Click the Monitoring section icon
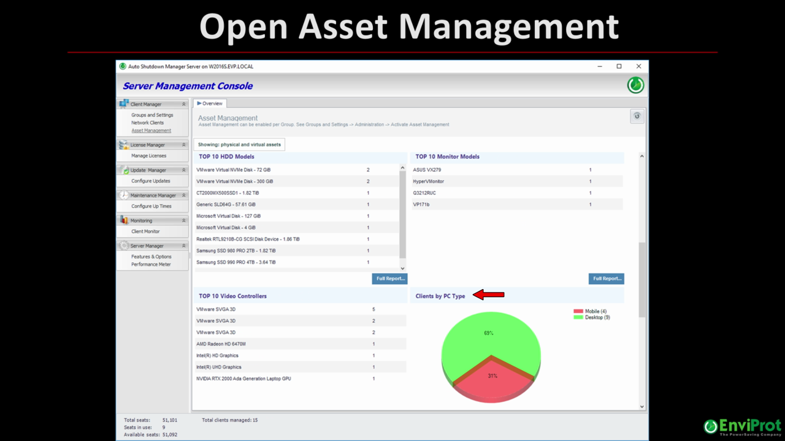This screenshot has width=785, height=441. click(124, 220)
